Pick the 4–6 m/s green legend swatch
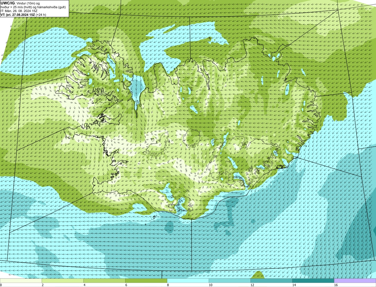The width and height of the screenshot is (376, 287). (x=105, y=281)
